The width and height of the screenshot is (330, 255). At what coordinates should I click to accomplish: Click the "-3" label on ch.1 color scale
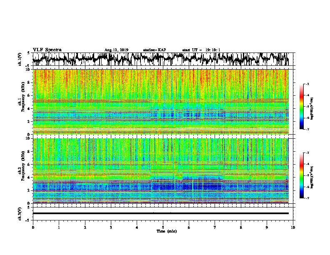(x=307, y=84)
